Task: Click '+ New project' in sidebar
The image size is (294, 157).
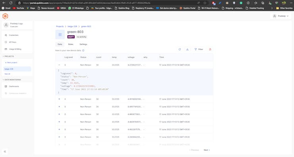Action: pyautogui.click(x=11, y=63)
